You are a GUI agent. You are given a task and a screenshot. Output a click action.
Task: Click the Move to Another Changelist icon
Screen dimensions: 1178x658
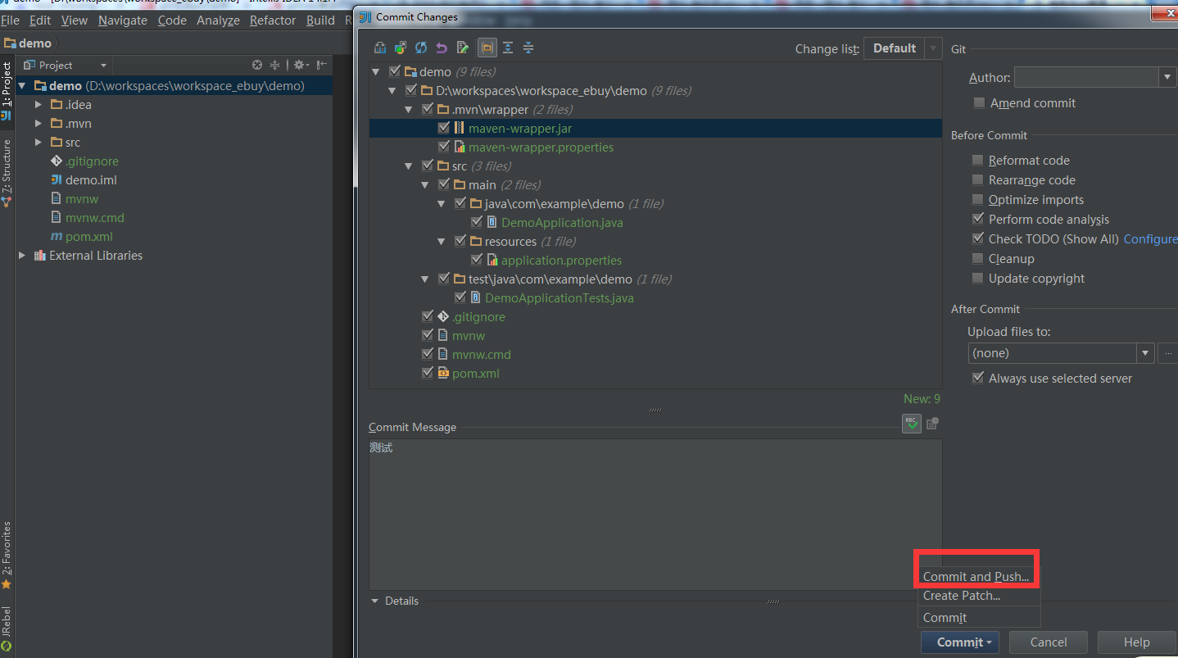click(x=401, y=48)
